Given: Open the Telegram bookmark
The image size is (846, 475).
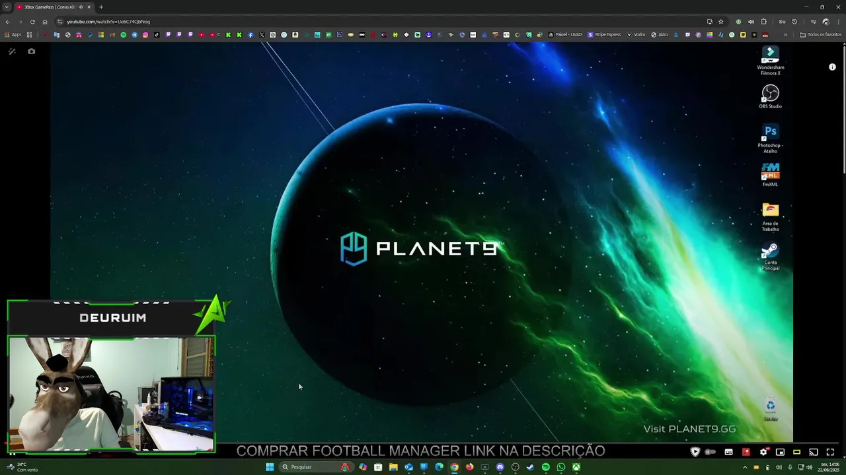Looking at the screenshot, I should 134,34.
